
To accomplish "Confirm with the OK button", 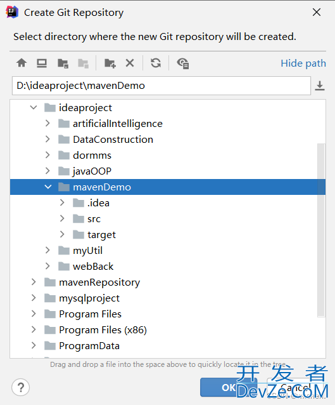I will 229,387.
